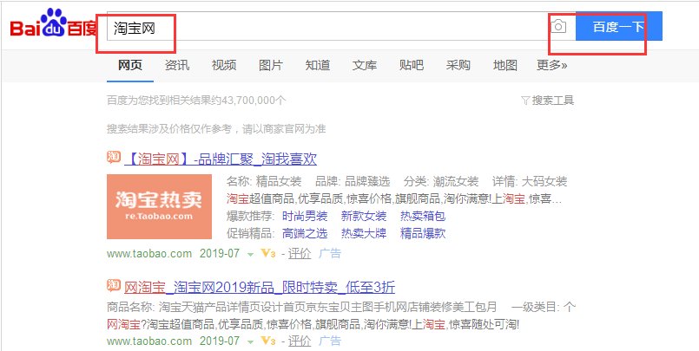This screenshot has width=699, height=351.
Task: Click 一级类目: 个 text
Action: [x=544, y=307]
